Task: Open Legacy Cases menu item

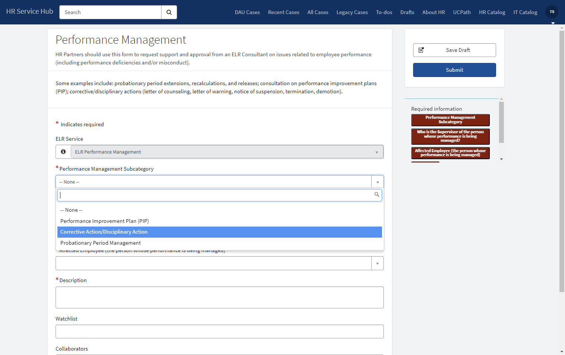Action: [352, 12]
